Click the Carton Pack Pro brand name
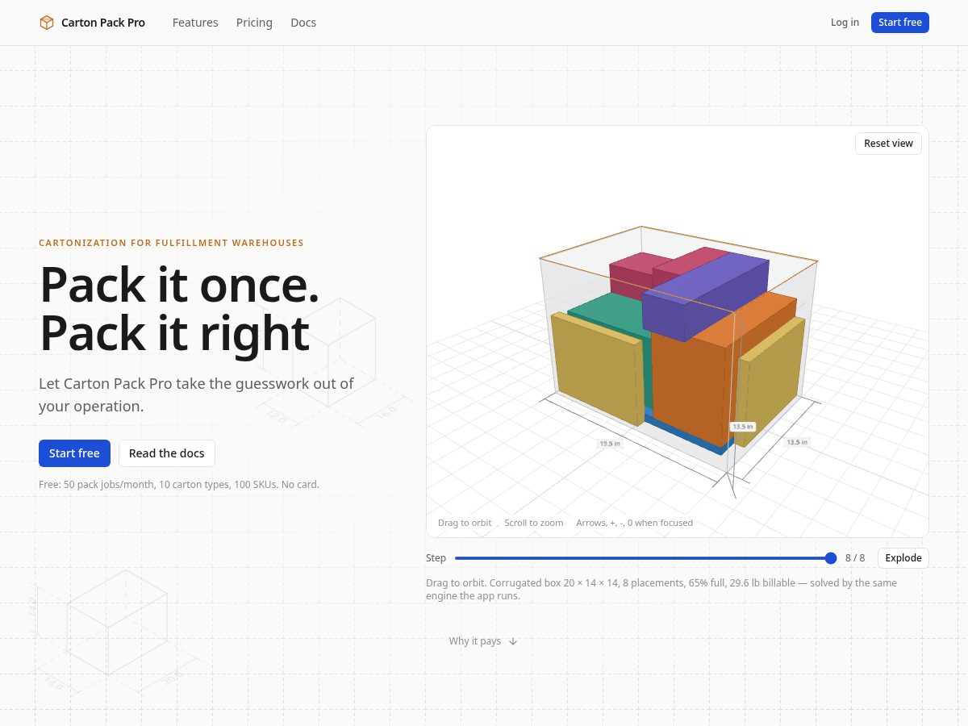 pos(103,23)
